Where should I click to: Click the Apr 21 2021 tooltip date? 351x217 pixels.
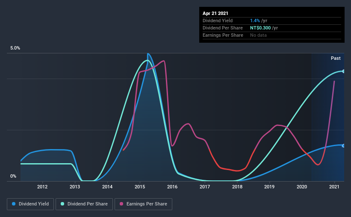pos(215,13)
